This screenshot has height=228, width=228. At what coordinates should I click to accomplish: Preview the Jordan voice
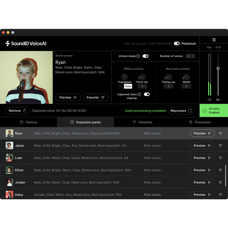point(202,182)
